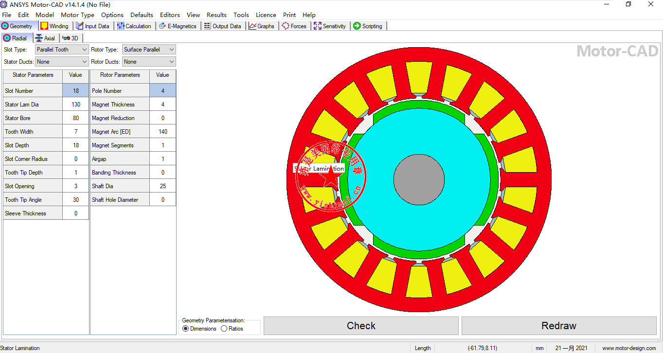Image resolution: width=663 pixels, height=353 pixels.
Task: Click the Magnet Thickness value field
Action: (163, 105)
